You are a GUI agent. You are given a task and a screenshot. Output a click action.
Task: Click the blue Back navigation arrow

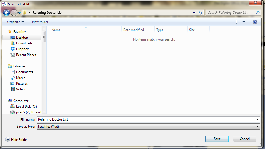click(x=6, y=13)
